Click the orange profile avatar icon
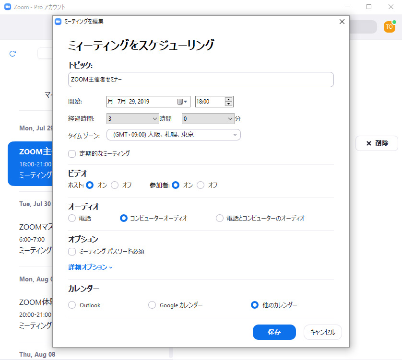 389,27
